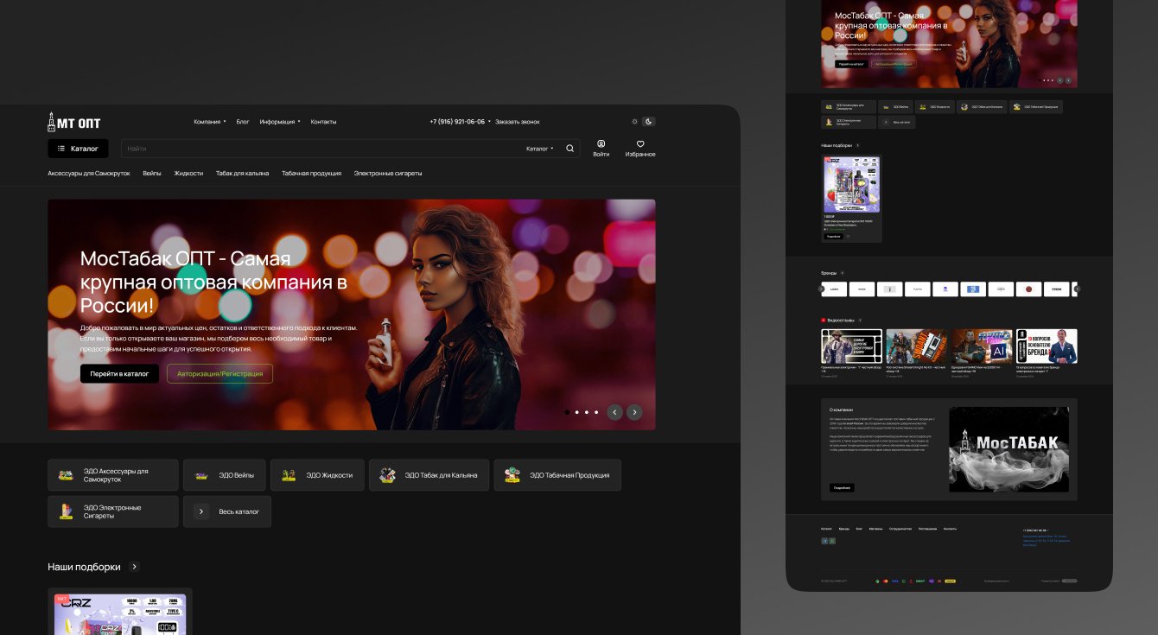Open the 10 вопросов основателю бренда video thumbnail
The width and height of the screenshot is (1158, 635).
pos(1047,346)
